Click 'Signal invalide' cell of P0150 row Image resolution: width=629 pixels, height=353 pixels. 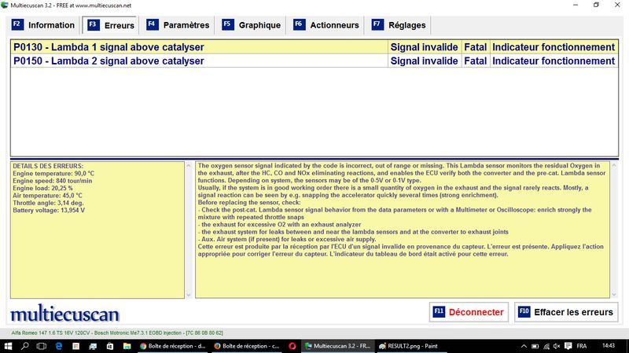tap(424, 61)
